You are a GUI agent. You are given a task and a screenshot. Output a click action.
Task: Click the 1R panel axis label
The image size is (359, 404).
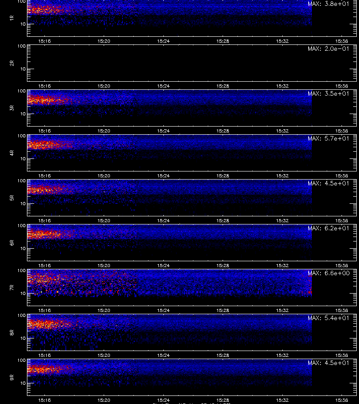coord(12,18)
